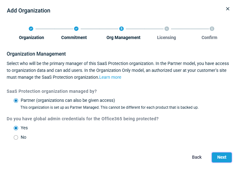This screenshot has height=169, width=238.
Task: Click the step 4 Licensing number circle
Action: pos(167,29)
